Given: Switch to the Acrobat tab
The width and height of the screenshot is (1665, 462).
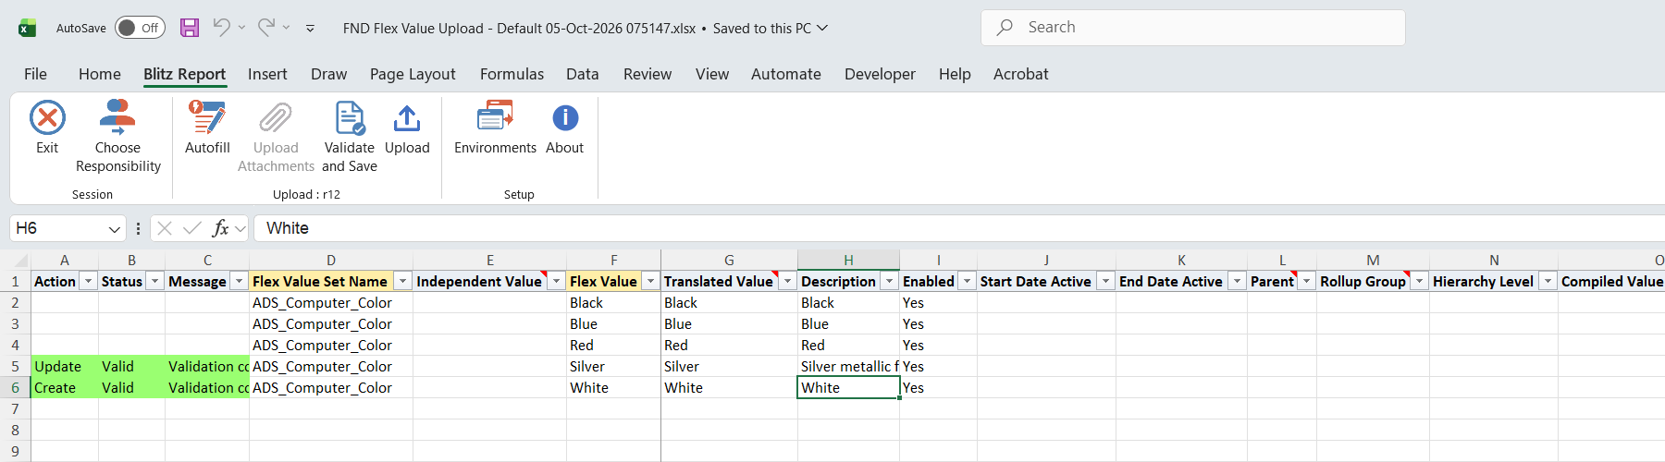Looking at the screenshot, I should (x=1021, y=74).
